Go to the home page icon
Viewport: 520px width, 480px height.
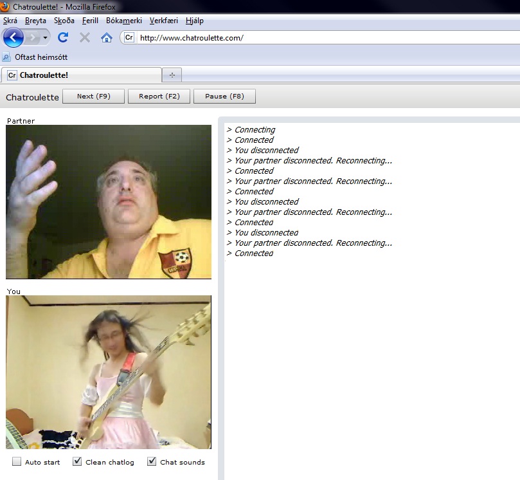pyautogui.click(x=107, y=37)
